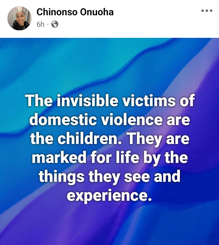The image size is (219, 245).
Task: Click the line 'The invisible victims of'
Action: [x=110, y=100]
